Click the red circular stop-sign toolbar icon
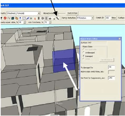Image resolution: width=125 pixels, height=116 pixels. [x=5, y=18]
